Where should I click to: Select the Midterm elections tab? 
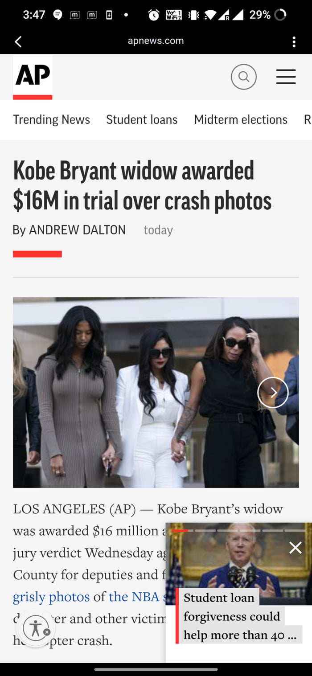pyautogui.click(x=241, y=119)
